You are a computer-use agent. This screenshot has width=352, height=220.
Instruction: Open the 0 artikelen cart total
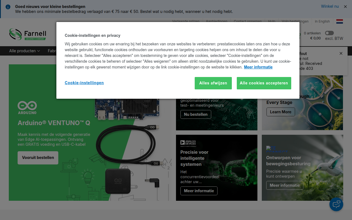click(x=312, y=36)
